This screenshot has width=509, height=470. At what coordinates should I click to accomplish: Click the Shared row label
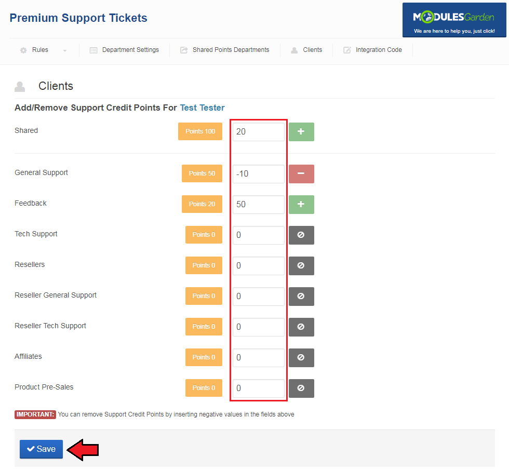click(26, 130)
